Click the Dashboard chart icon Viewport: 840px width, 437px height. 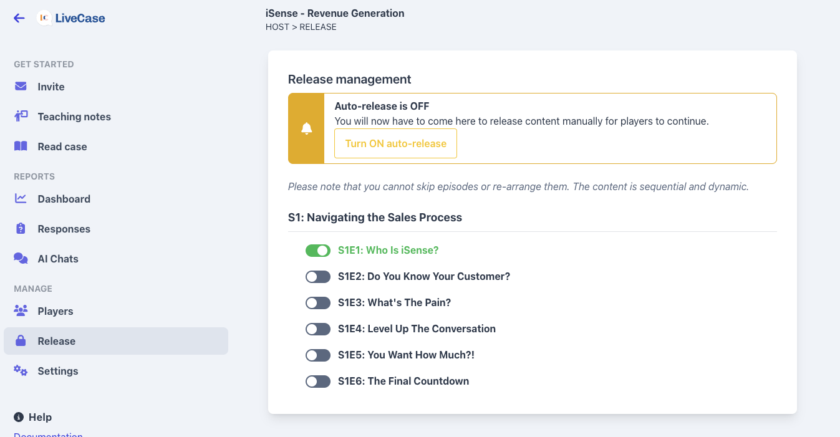point(21,198)
